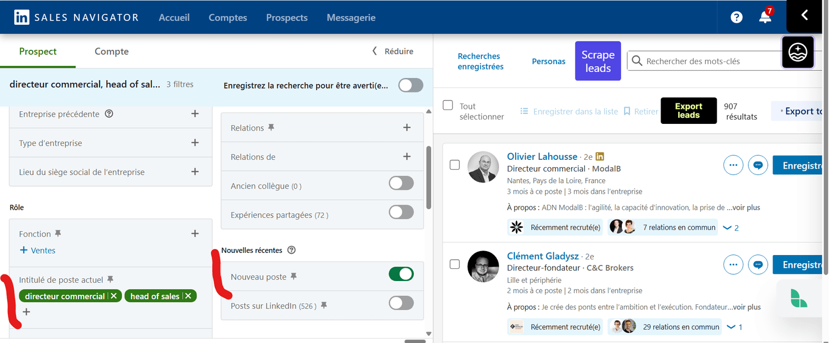Open the Personas link

click(x=549, y=61)
